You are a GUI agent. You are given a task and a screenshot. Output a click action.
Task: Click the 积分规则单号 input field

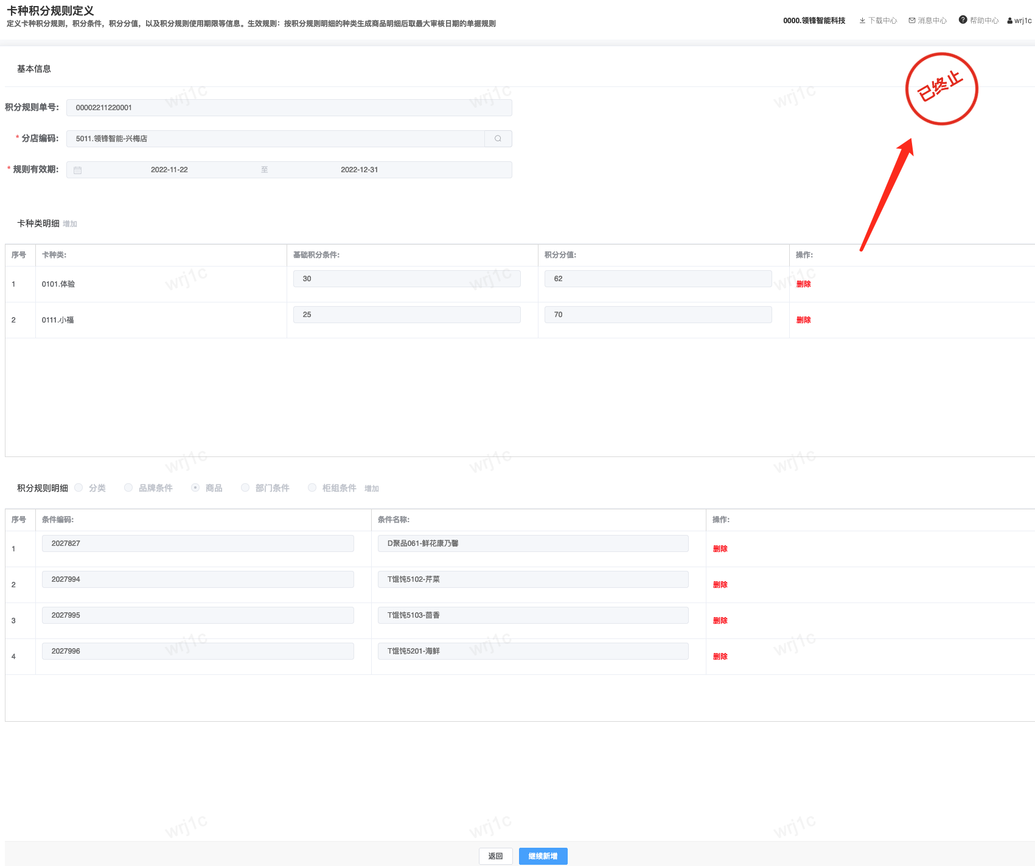(289, 108)
